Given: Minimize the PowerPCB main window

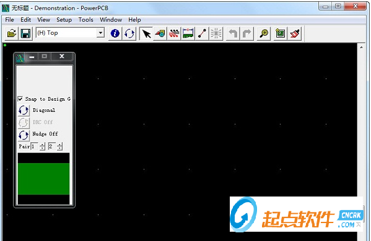Looking at the screenshot, I should (326, 7).
